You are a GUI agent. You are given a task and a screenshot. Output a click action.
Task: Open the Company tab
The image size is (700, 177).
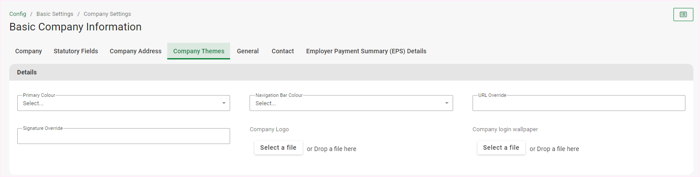(28, 51)
